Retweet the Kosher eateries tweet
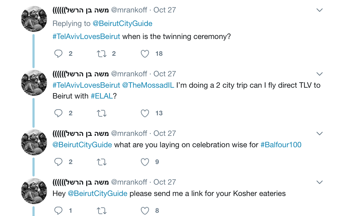The width and height of the screenshot is (345, 216). point(102,211)
